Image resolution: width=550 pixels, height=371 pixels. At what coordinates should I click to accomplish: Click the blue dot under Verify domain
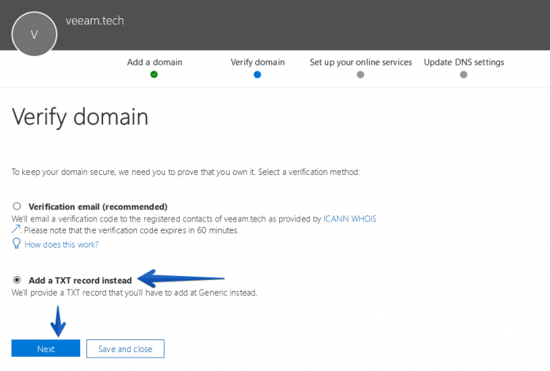(x=258, y=74)
